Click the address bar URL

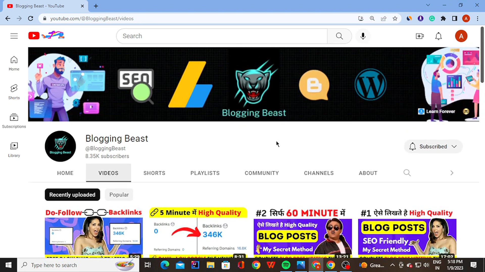point(92,18)
